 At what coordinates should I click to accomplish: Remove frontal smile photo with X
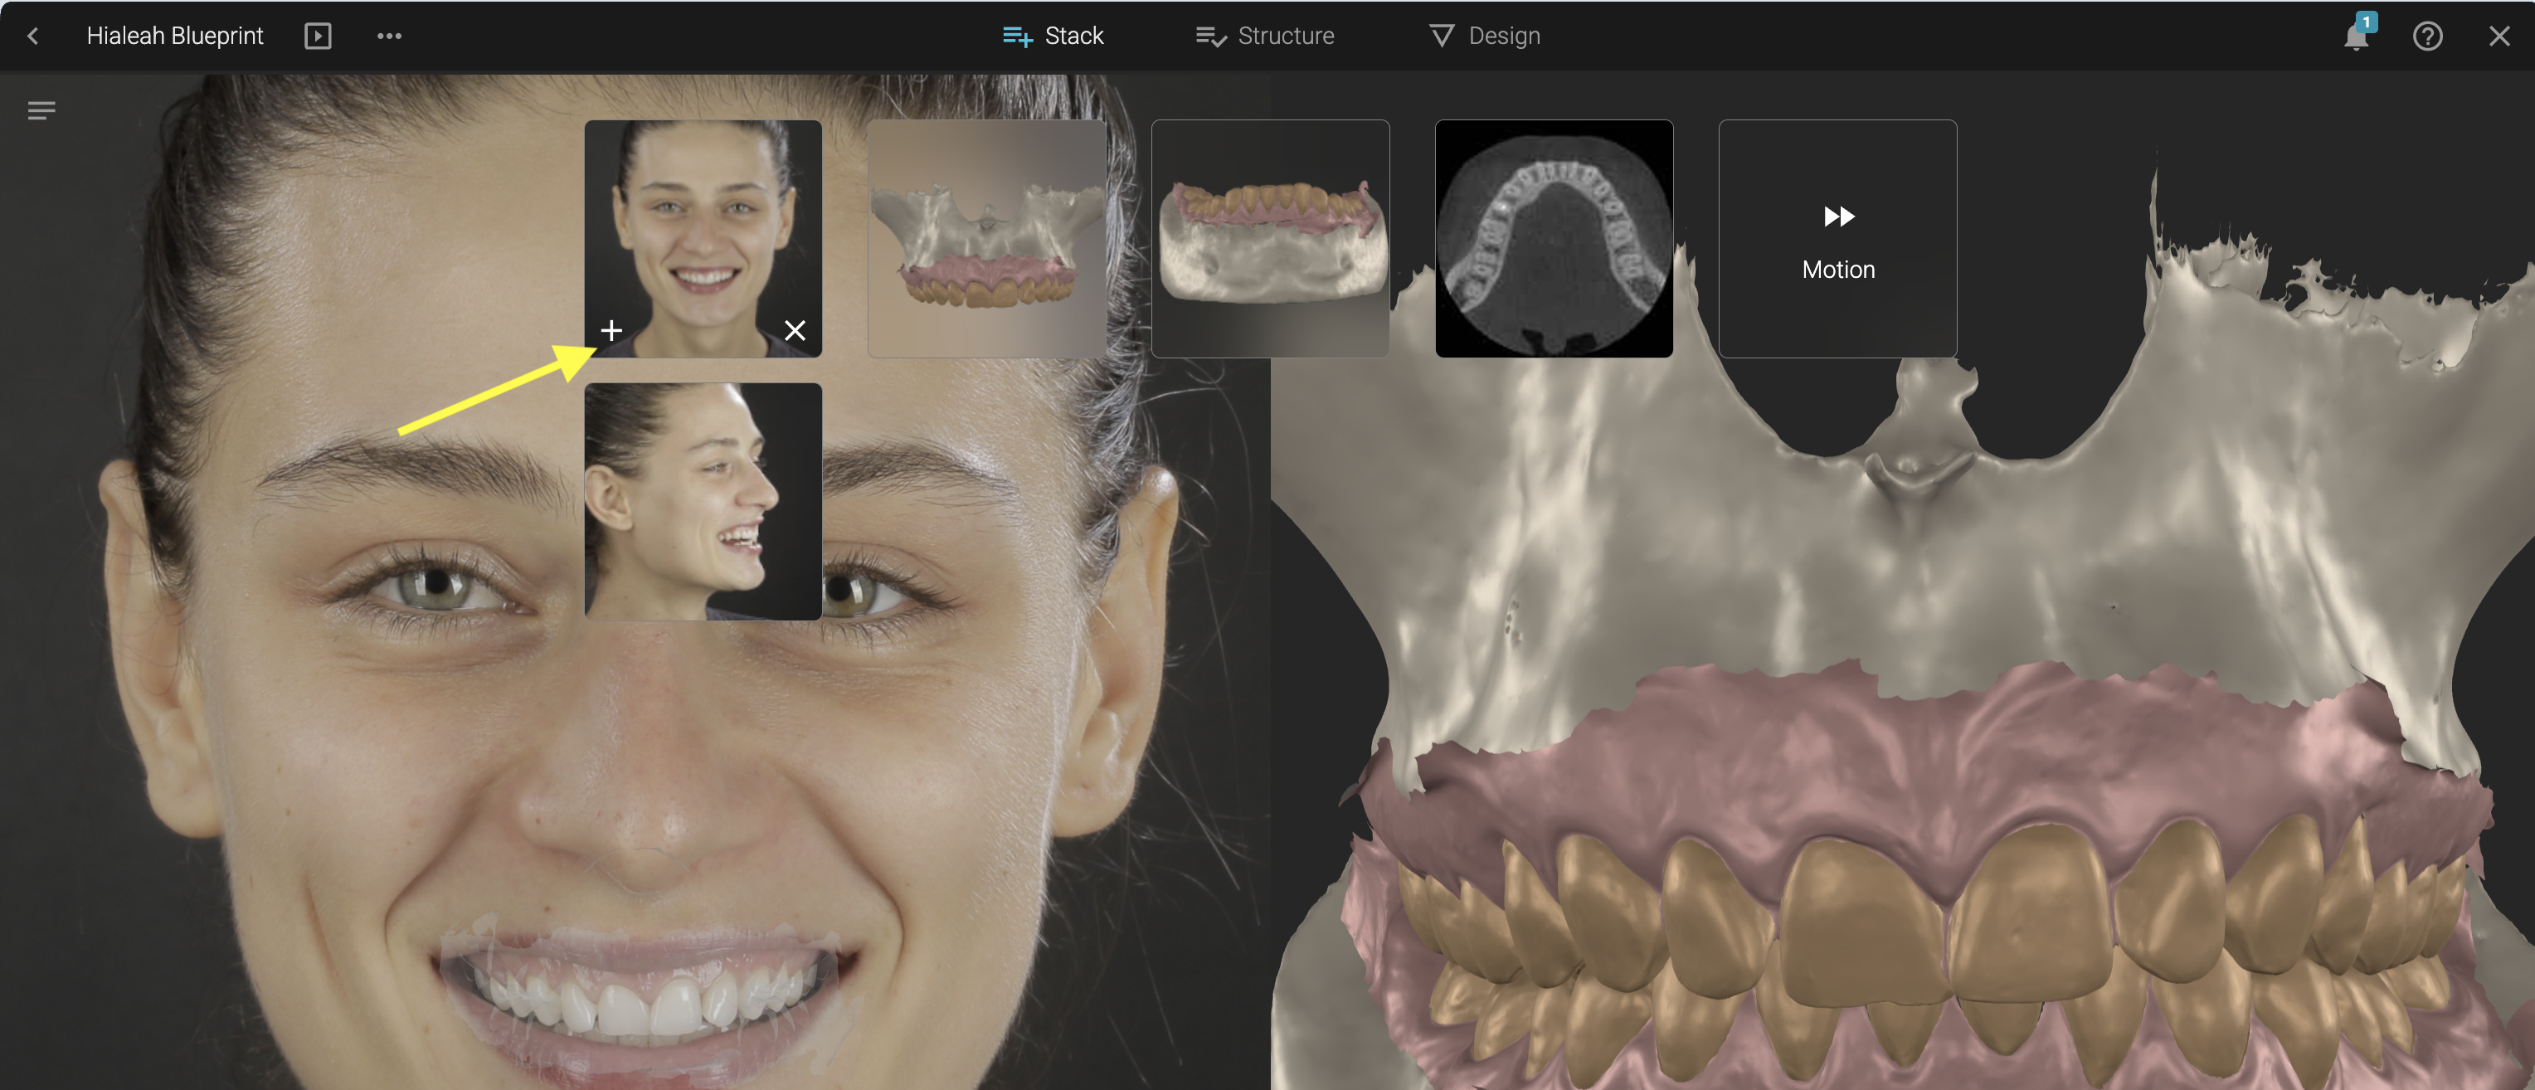click(x=794, y=330)
